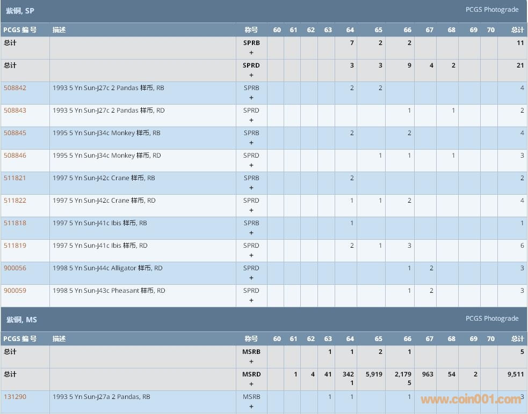
Task: Expand plus sign under bold MSRD total
Action: 251,385
